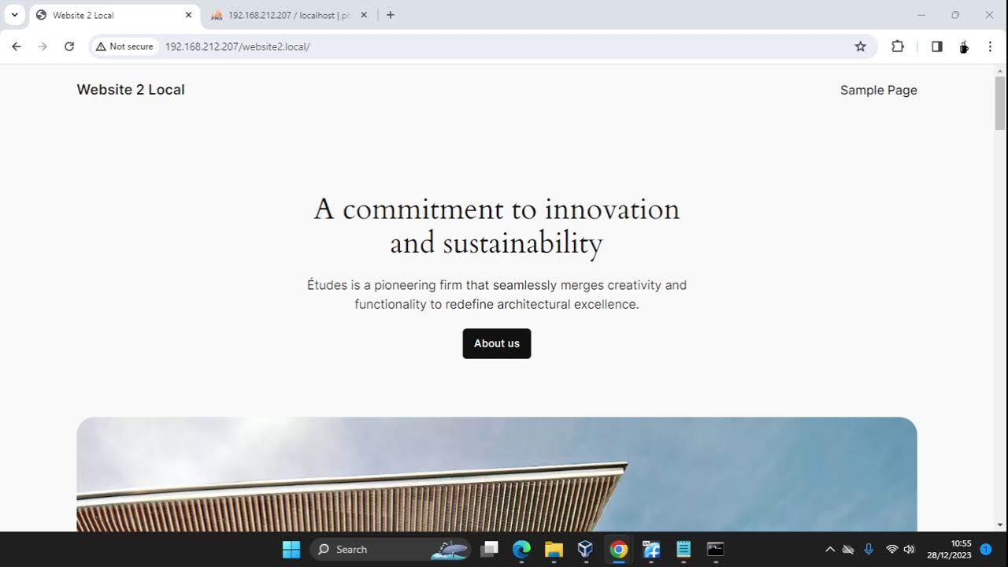The height and width of the screenshot is (567, 1008).
Task: Open the Chrome side panel
Action: click(937, 46)
